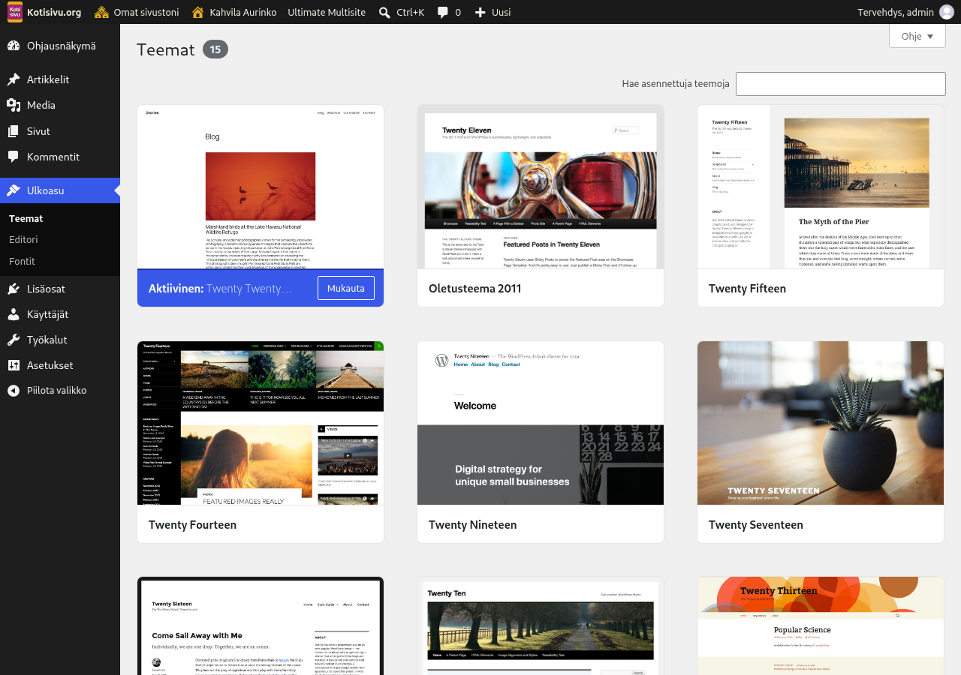Click the Twenty Seventeen theme name

pos(755,524)
